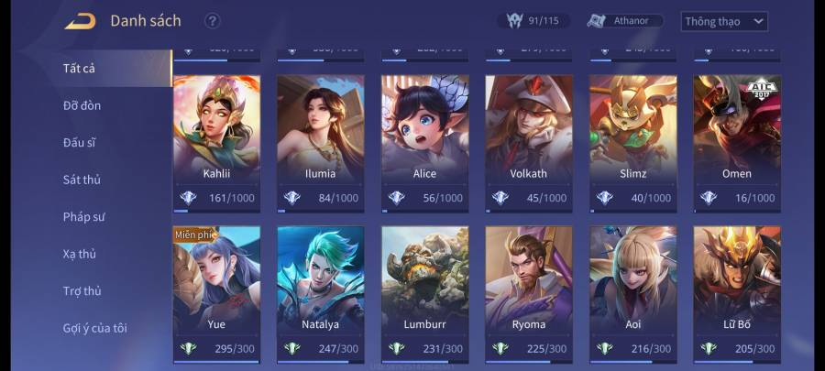The image size is (825, 371).
Task: Click the Athanor button
Action: coord(625,21)
